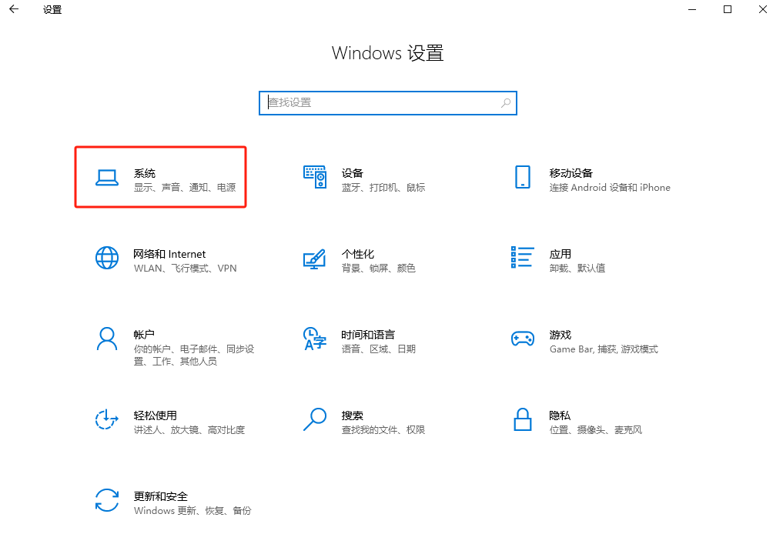Open 更新和安全 settings title

[161, 497]
